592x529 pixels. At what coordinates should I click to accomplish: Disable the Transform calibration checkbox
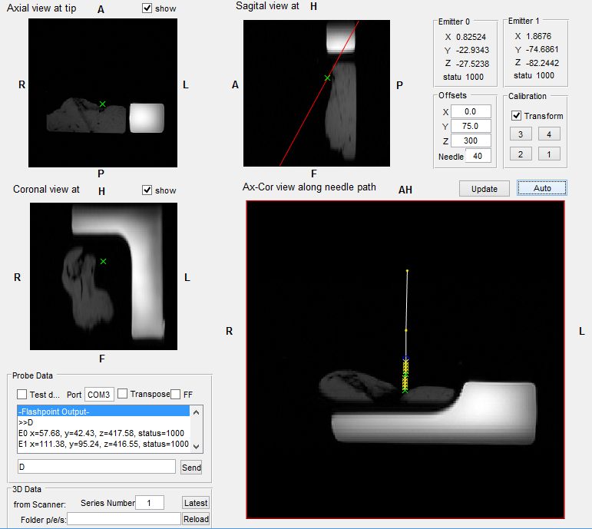(518, 116)
